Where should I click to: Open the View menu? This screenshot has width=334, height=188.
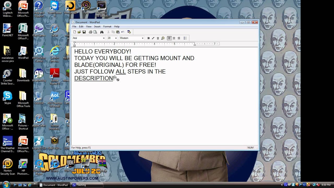point(89,27)
